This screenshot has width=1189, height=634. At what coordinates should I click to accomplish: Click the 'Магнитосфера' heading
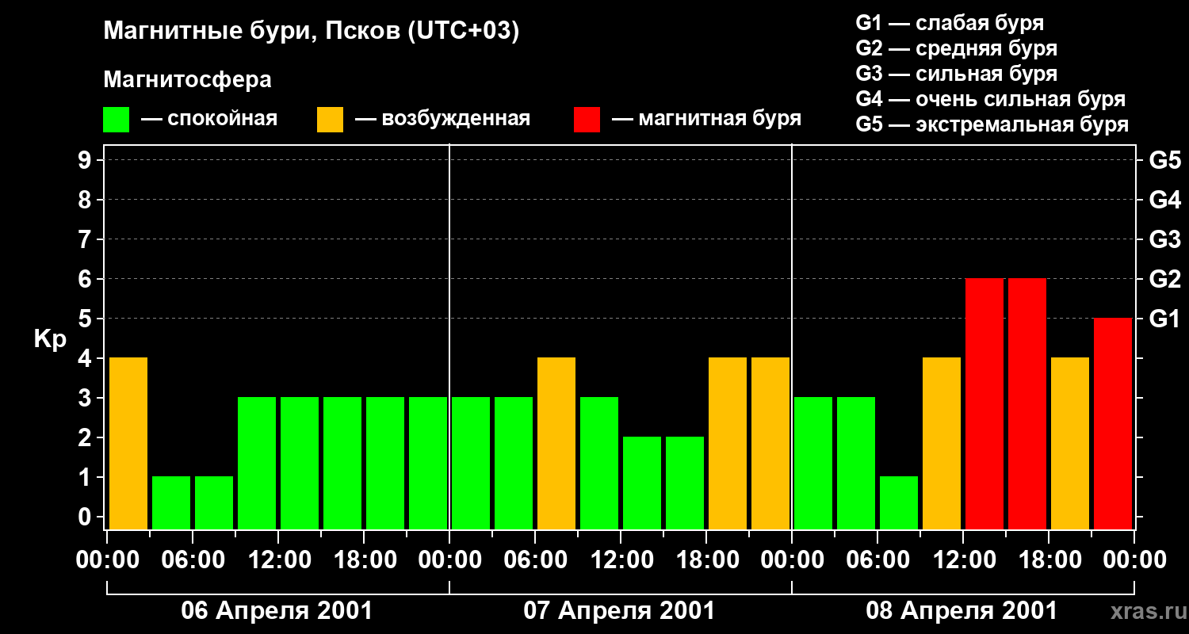[x=188, y=80]
